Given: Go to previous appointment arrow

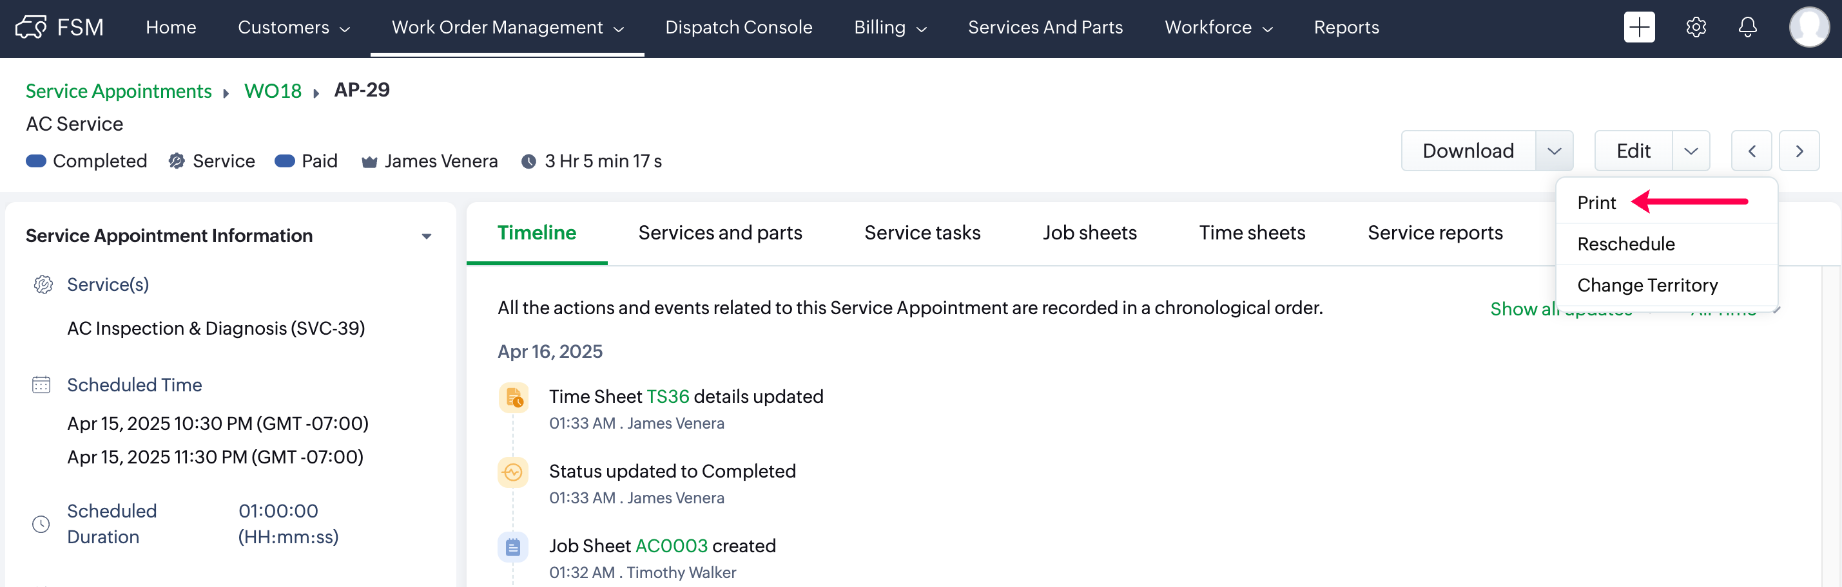Looking at the screenshot, I should [1751, 151].
